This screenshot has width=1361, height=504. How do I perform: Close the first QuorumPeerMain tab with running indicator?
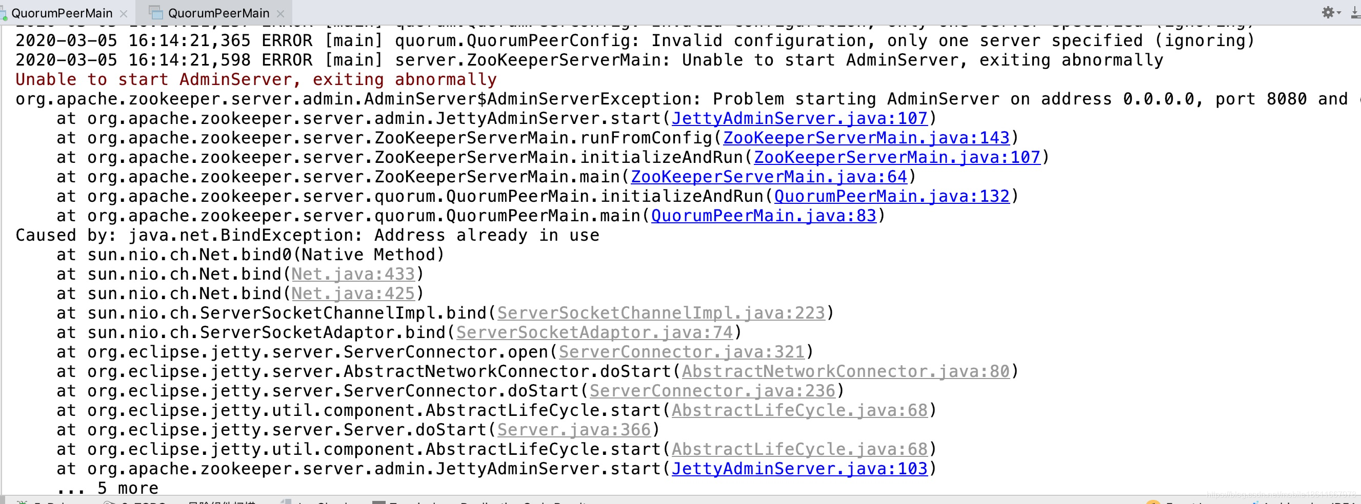click(124, 14)
